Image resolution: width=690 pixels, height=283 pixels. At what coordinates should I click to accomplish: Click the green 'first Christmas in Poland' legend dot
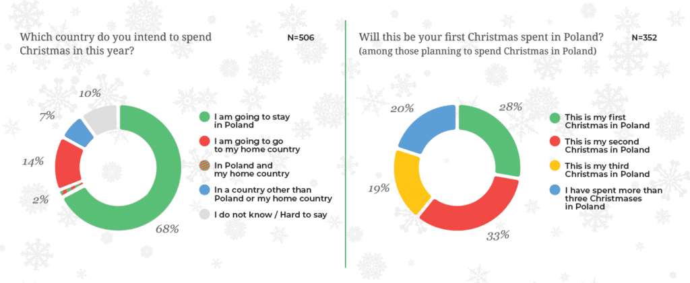coord(555,117)
